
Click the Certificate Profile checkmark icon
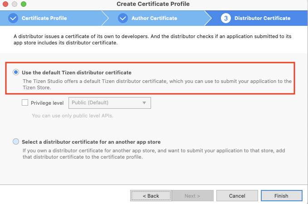pos(13,18)
